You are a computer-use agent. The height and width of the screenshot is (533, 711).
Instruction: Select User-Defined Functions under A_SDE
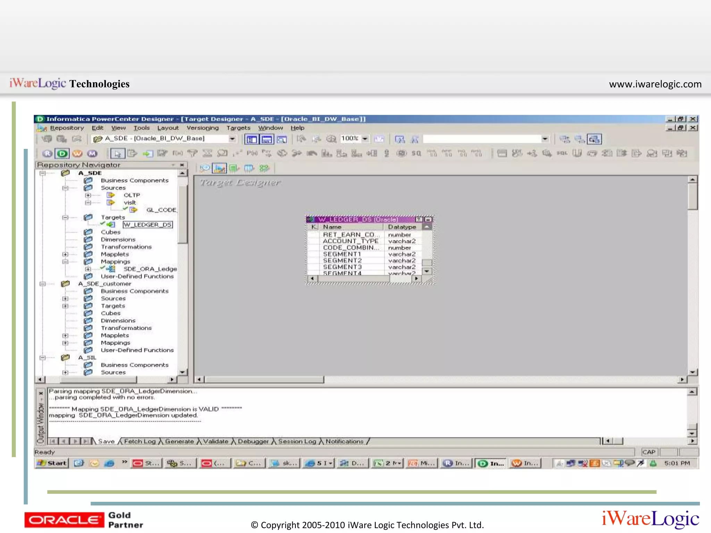click(x=137, y=277)
